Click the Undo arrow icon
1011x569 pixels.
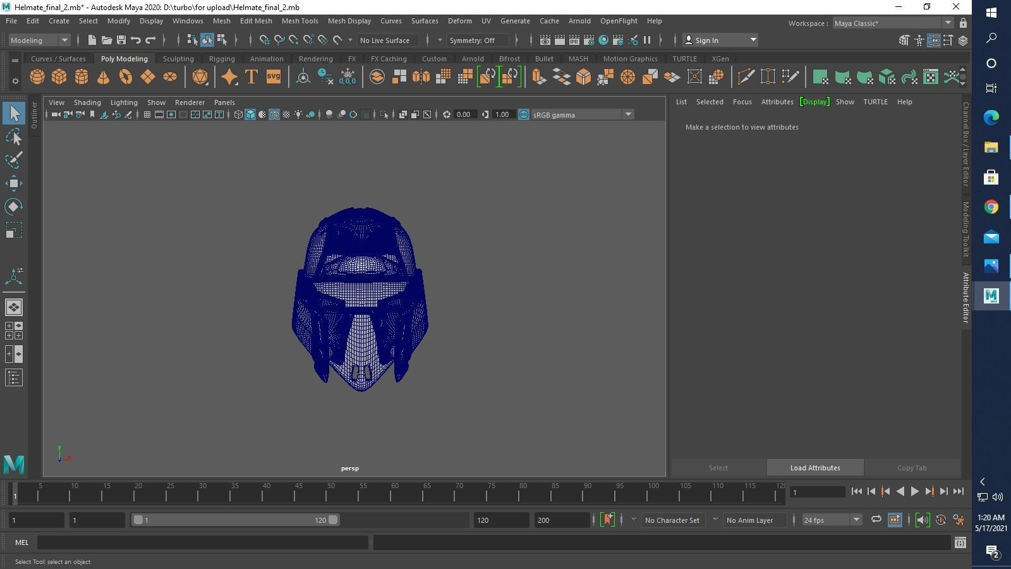tap(135, 40)
